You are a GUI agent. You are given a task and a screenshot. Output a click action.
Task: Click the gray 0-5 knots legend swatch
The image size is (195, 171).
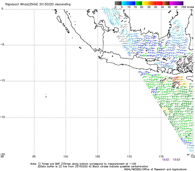coord(118,3)
